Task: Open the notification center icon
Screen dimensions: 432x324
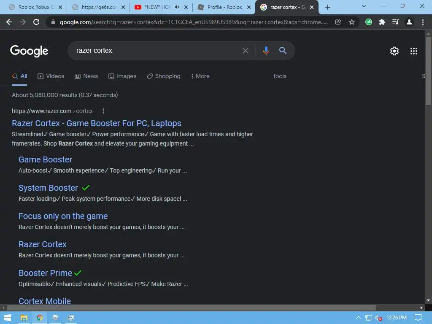Action: (418, 318)
